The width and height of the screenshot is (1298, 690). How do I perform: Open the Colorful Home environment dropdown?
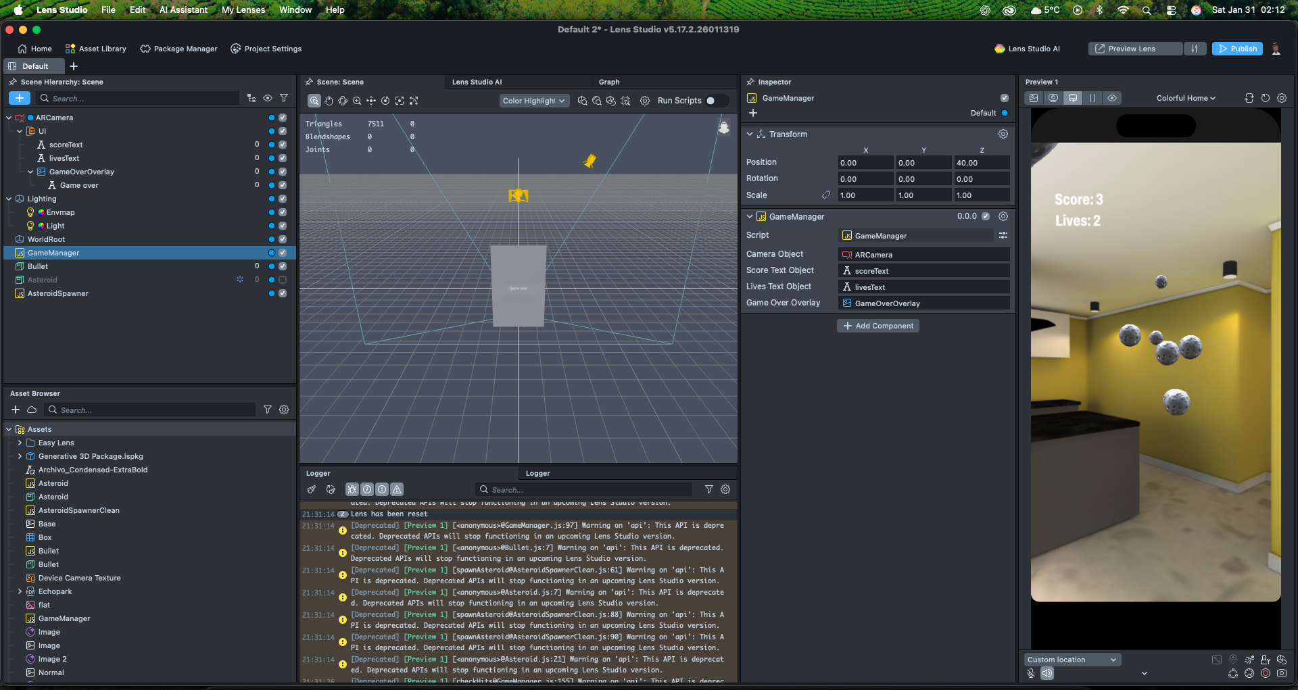[1186, 98]
